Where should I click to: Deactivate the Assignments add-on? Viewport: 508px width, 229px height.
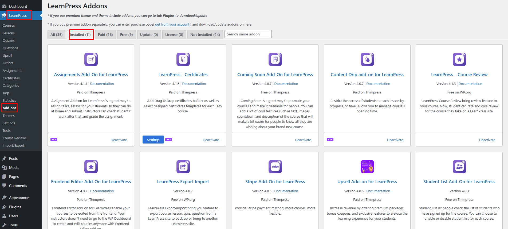click(119, 140)
